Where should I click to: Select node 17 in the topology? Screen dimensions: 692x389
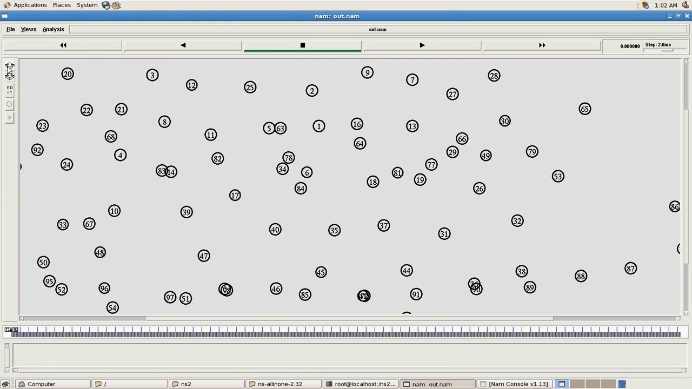235,195
